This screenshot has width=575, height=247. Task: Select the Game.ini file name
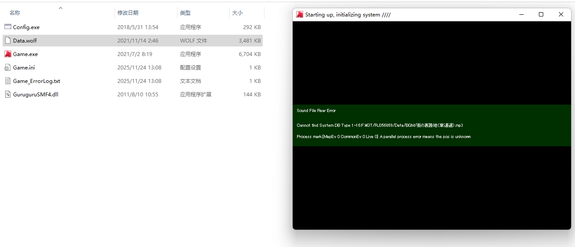(24, 67)
